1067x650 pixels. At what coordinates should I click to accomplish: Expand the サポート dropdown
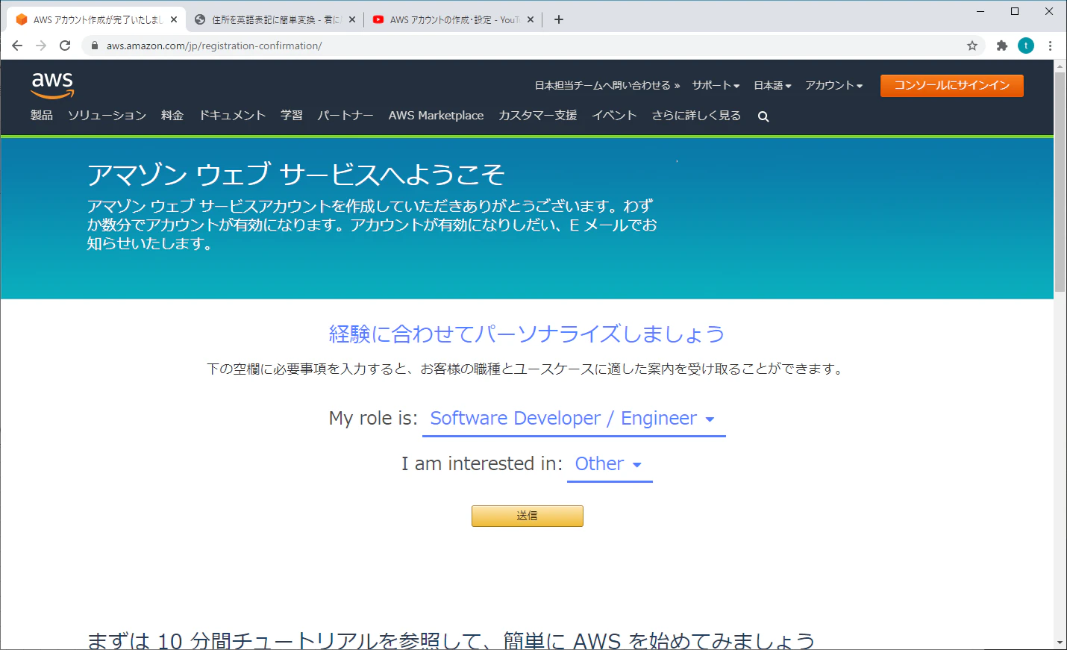tap(716, 85)
